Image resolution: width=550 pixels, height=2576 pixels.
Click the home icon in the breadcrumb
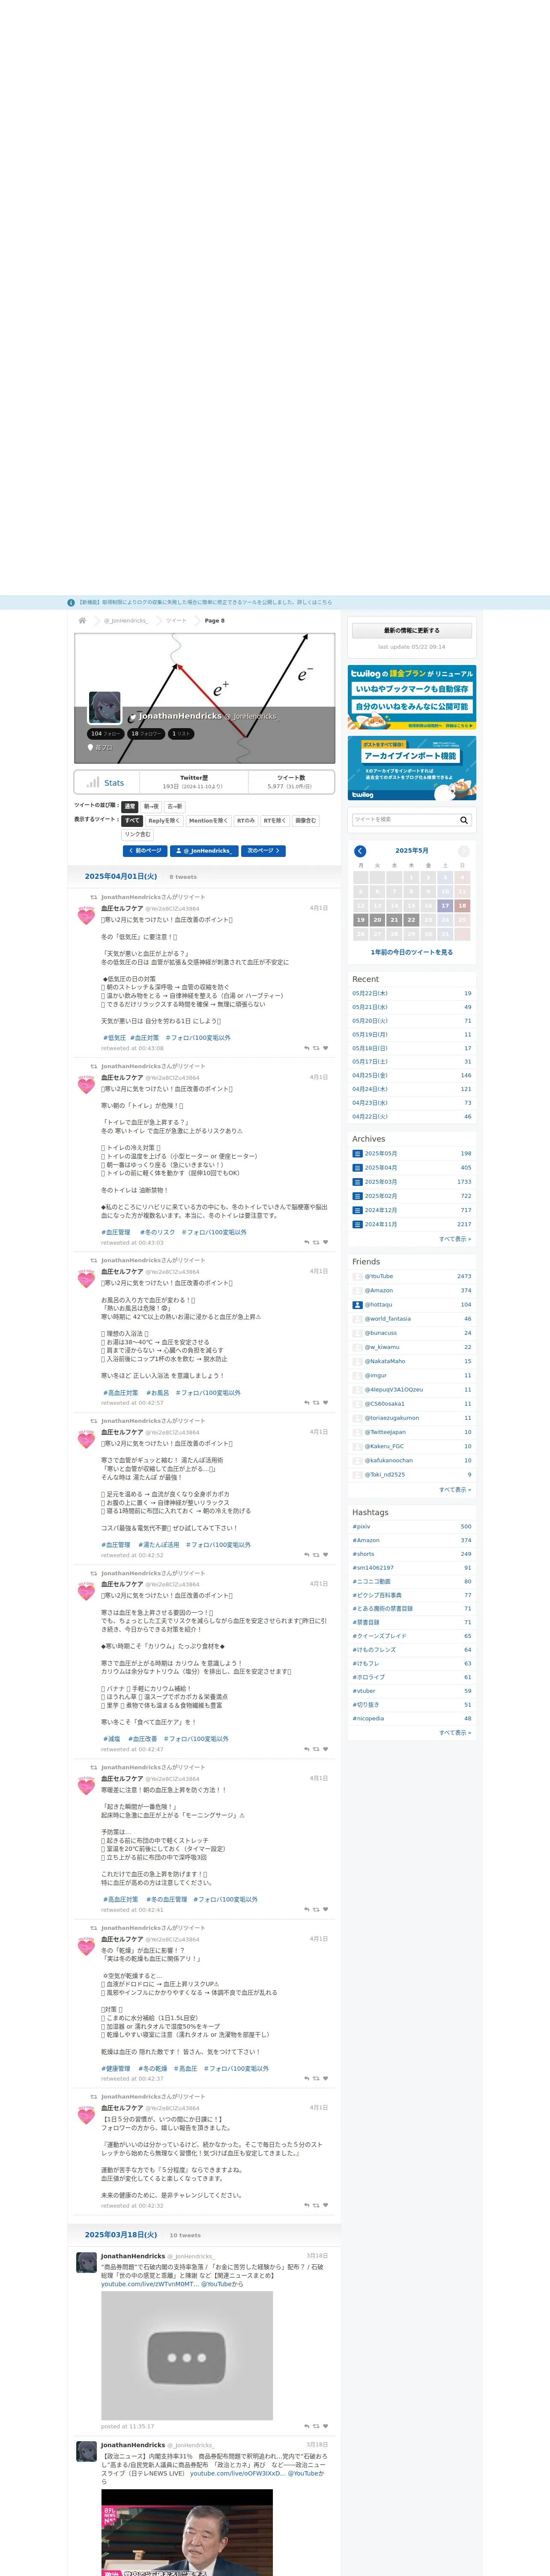pos(83,620)
